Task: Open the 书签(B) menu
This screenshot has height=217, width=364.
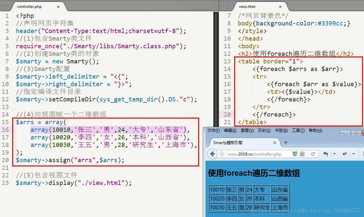Action: [x=281, y=130]
